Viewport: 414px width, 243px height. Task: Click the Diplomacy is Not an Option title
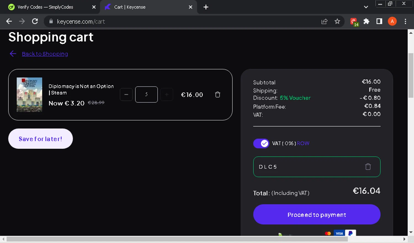click(81, 90)
